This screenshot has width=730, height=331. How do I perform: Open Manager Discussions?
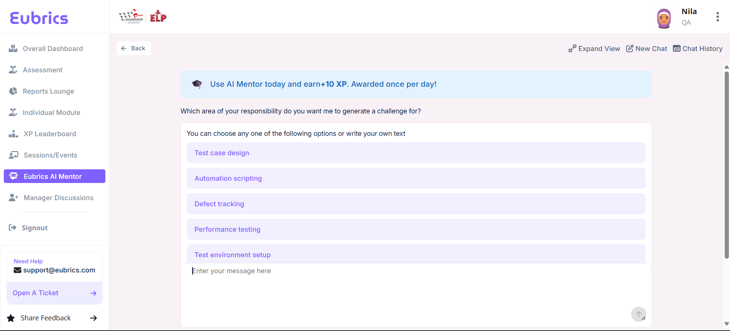(58, 198)
